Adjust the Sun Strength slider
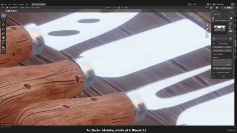The width and height of the screenshot is (237, 133). click(x=222, y=47)
